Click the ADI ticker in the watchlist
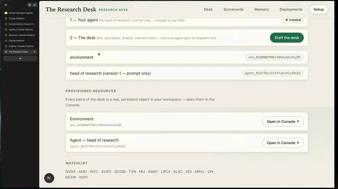This screenshot has width=338, height=189. (x=189, y=171)
